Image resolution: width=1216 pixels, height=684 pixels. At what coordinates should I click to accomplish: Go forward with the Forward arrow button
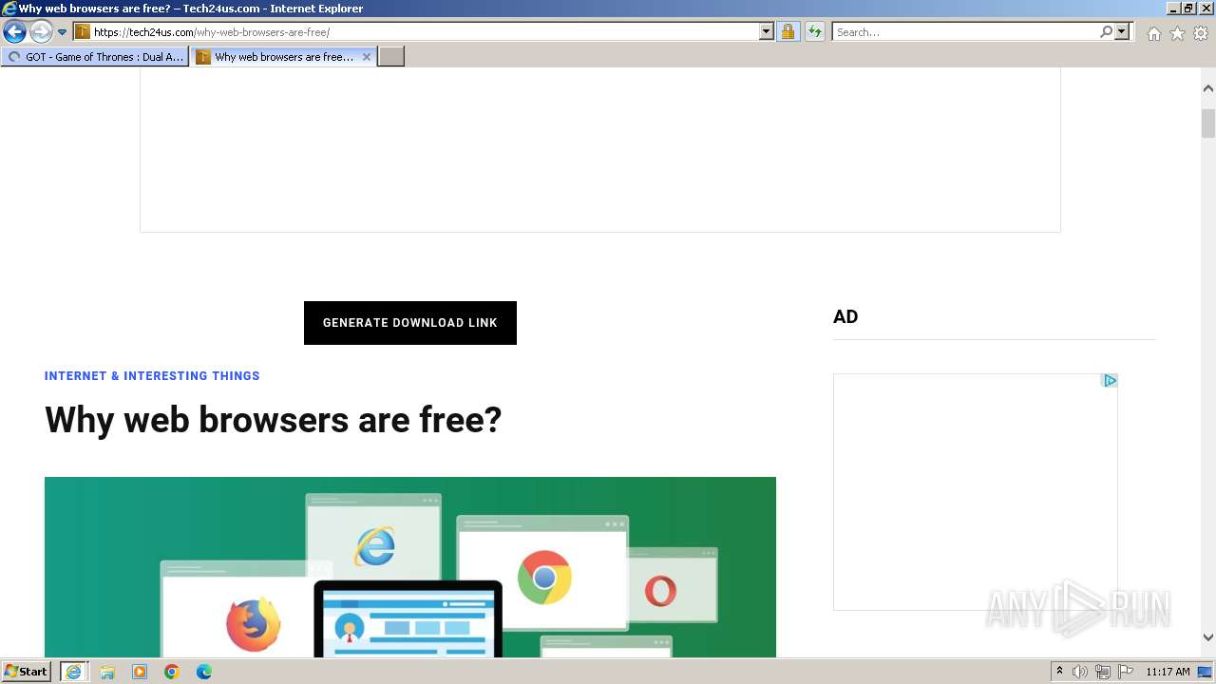41,32
